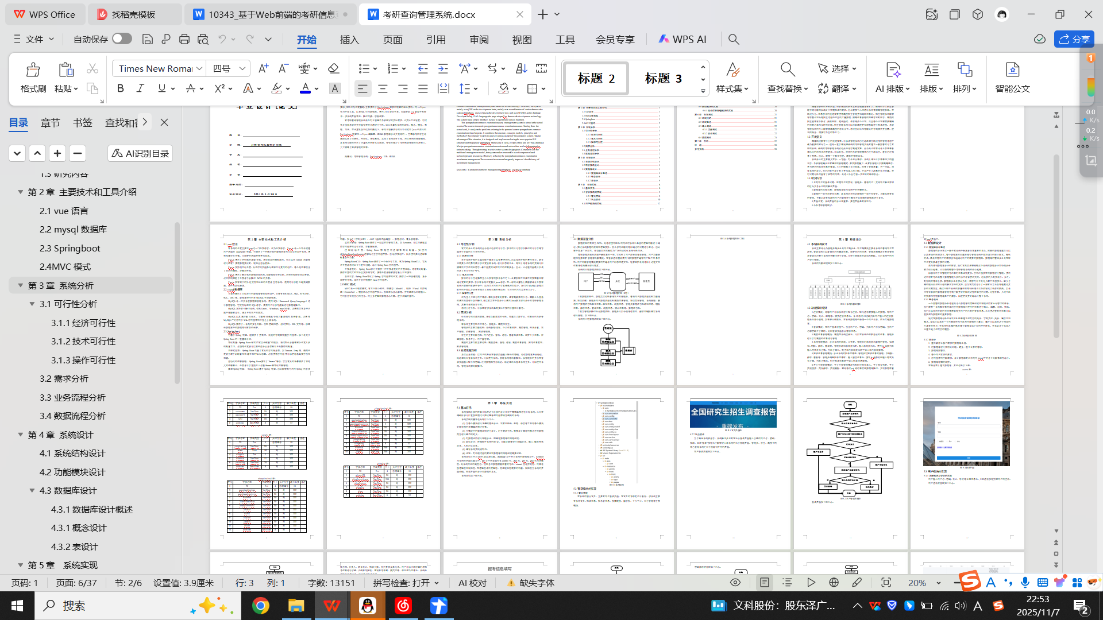The image size is (1103, 620).
Task: Apply the 标题 2 heading style
Action: tap(596, 79)
